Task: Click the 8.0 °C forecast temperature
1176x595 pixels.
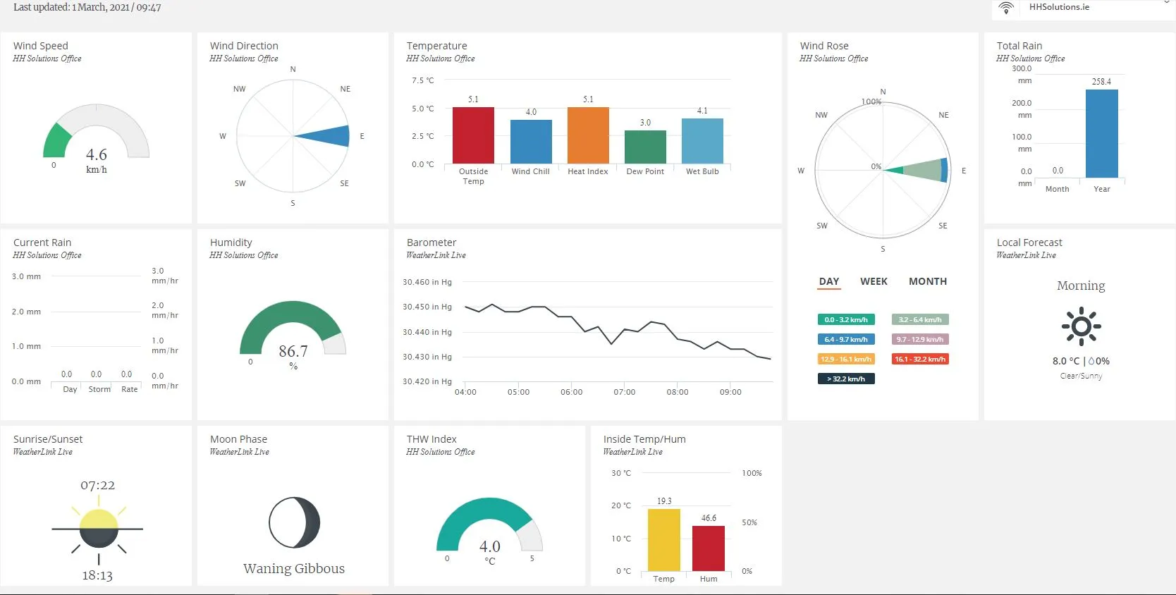Action: [x=1066, y=361]
